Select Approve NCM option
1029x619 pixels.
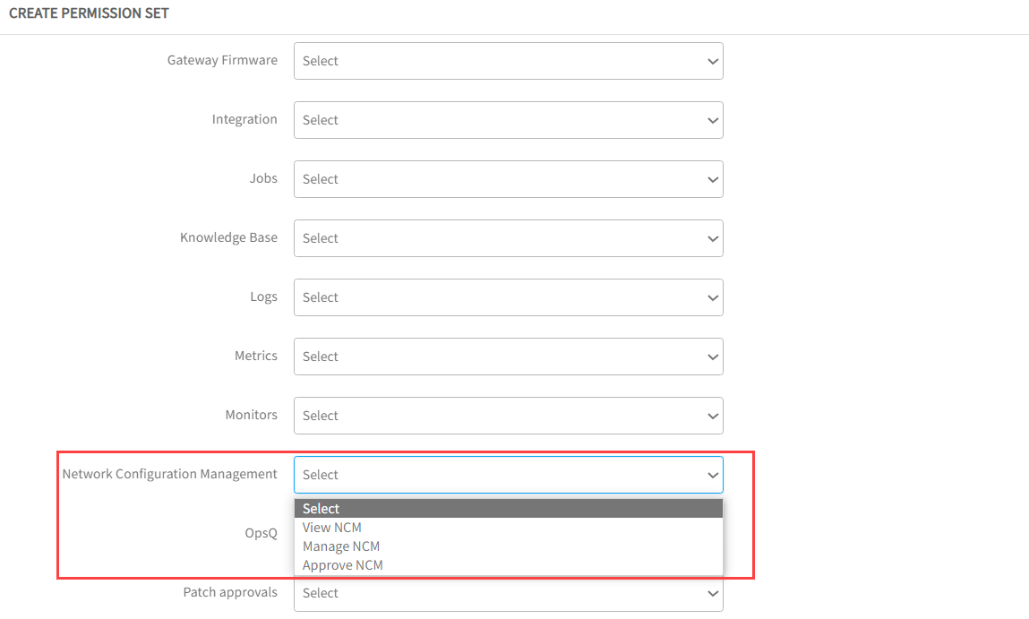[x=509, y=565]
